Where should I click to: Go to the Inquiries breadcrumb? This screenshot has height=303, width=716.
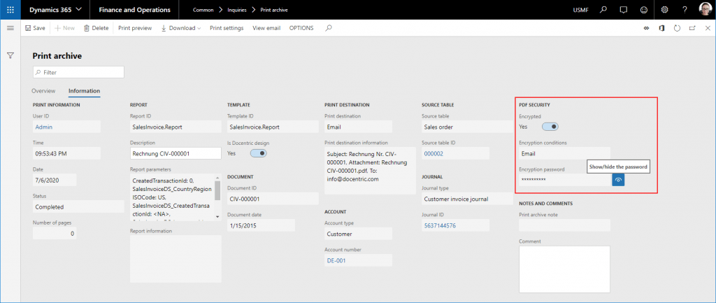click(x=236, y=10)
